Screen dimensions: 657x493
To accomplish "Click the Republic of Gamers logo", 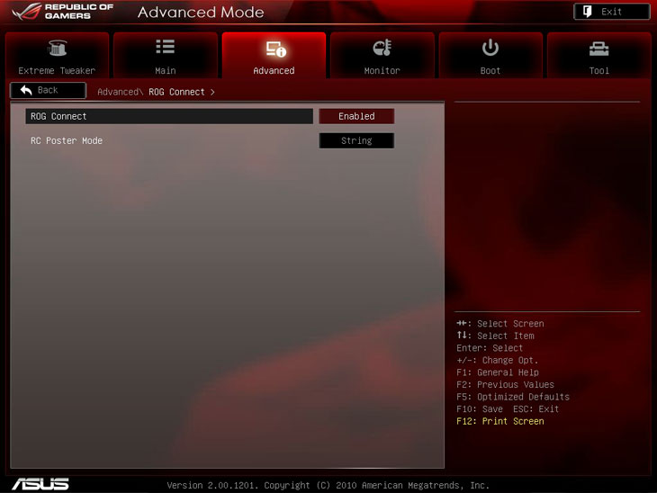I will [x=64, y=12].
